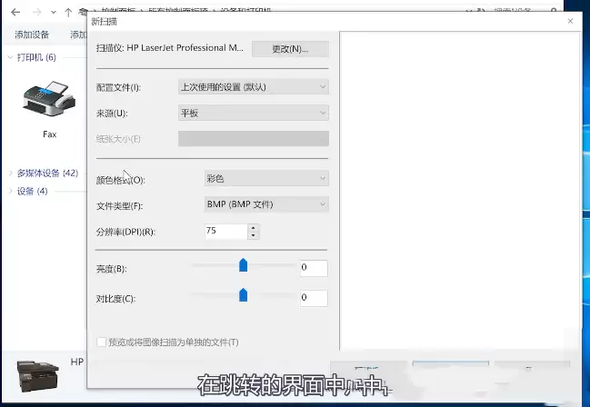Click the up directory arrow

click(69, 14)
